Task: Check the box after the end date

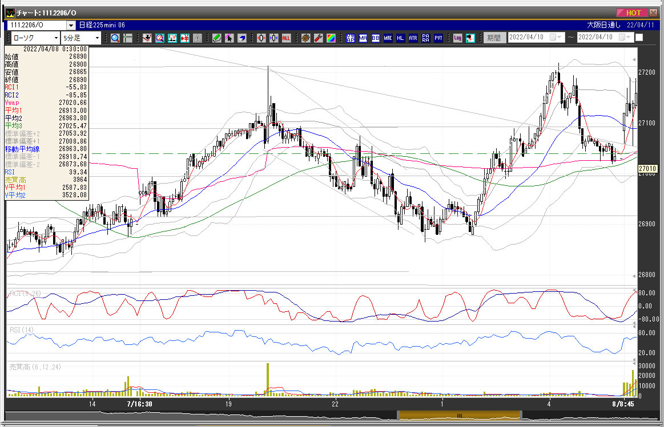Action: tap(639, 38)
